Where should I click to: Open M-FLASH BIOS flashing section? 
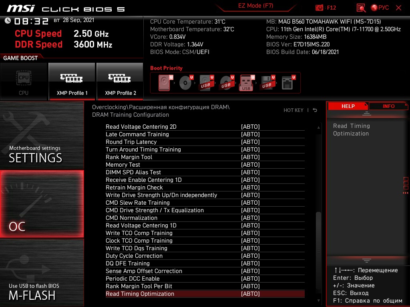(42, 273)
